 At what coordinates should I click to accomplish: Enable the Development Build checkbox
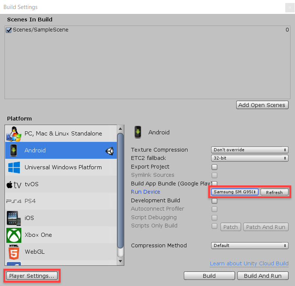(x=214, y=201)
